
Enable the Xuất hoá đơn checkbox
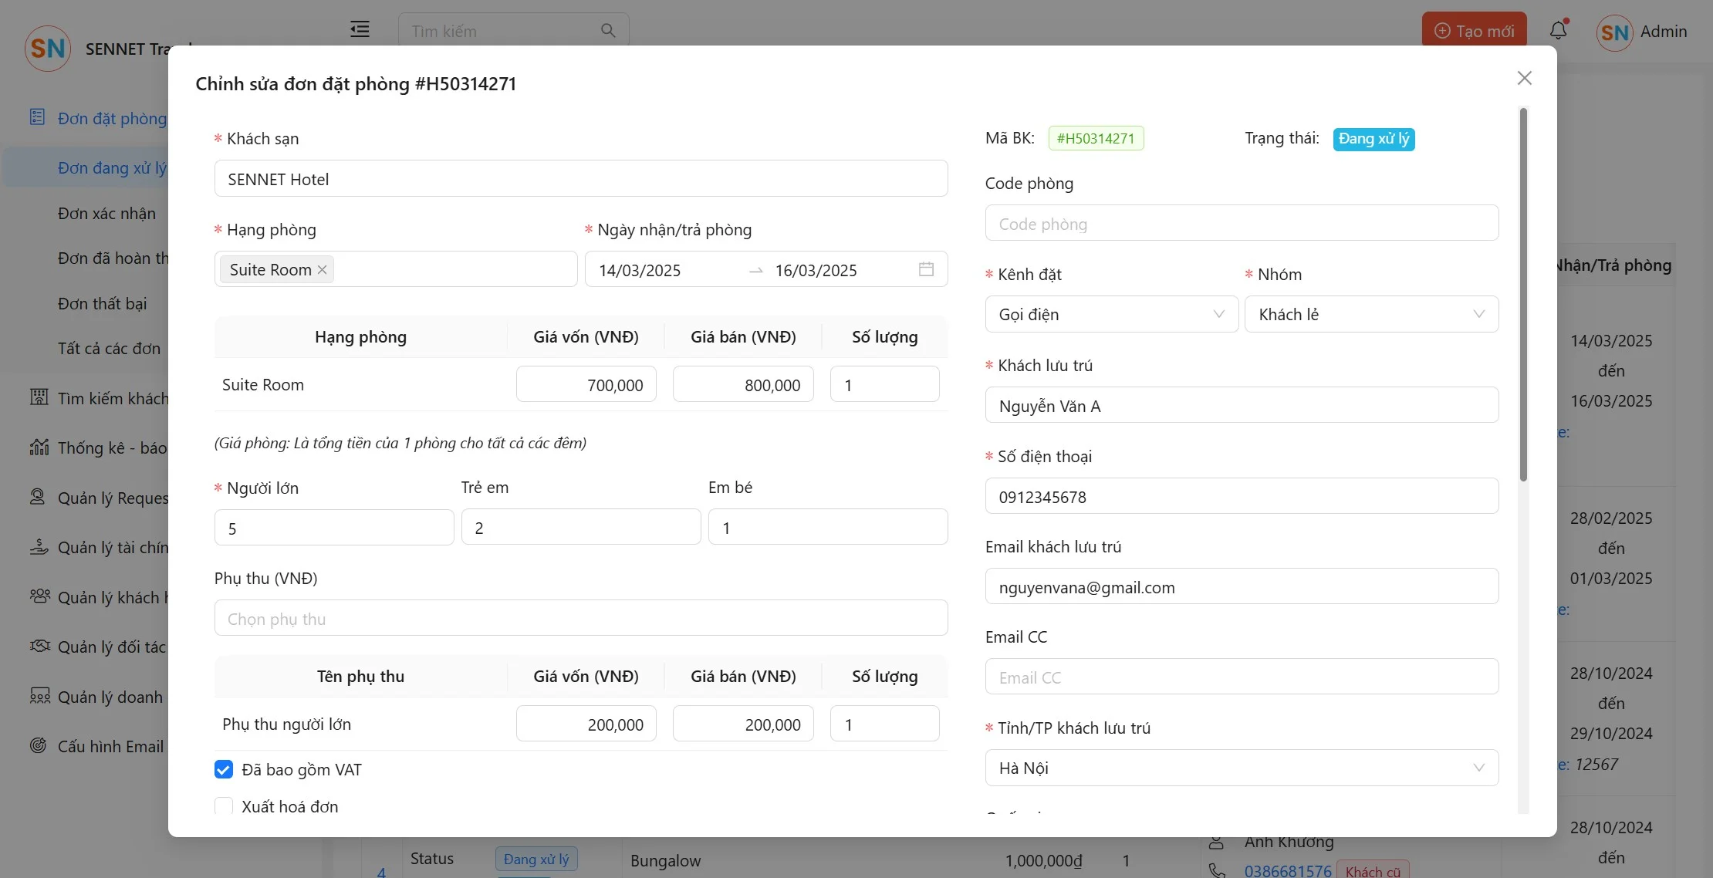tap(224, 805)
